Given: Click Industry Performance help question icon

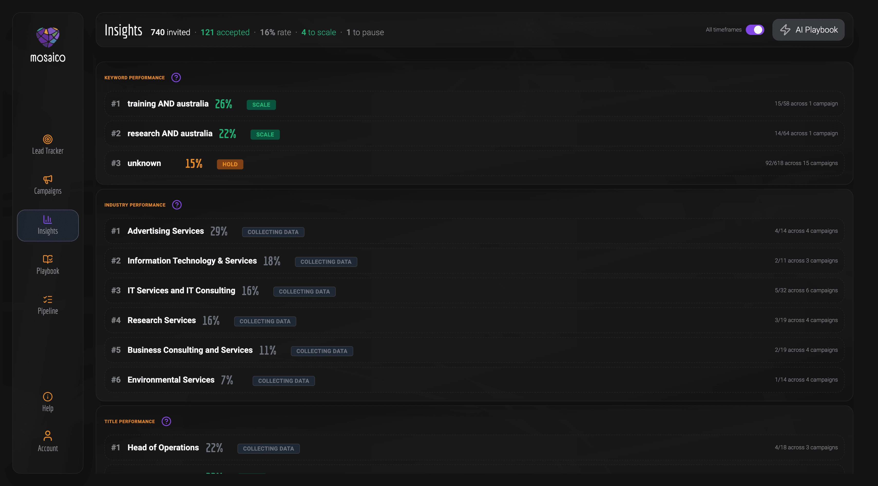Looking at the screenshot, I should 177,205.
